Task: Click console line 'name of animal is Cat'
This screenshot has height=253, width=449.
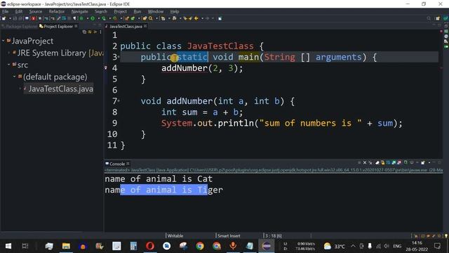Action: coord(159,179)
